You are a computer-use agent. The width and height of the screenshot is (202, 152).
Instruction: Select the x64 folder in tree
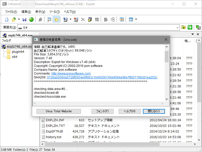12,57
